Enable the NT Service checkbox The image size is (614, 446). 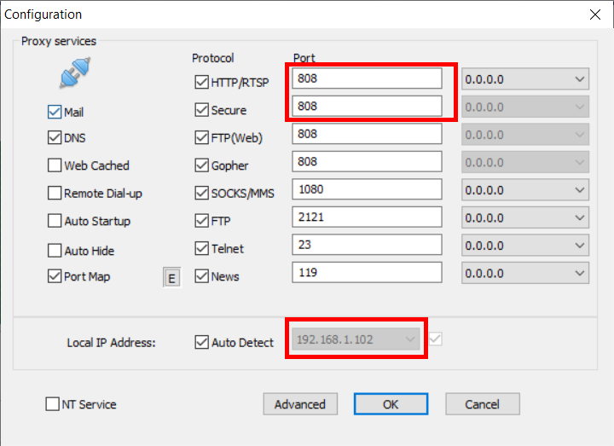point(53,404)
